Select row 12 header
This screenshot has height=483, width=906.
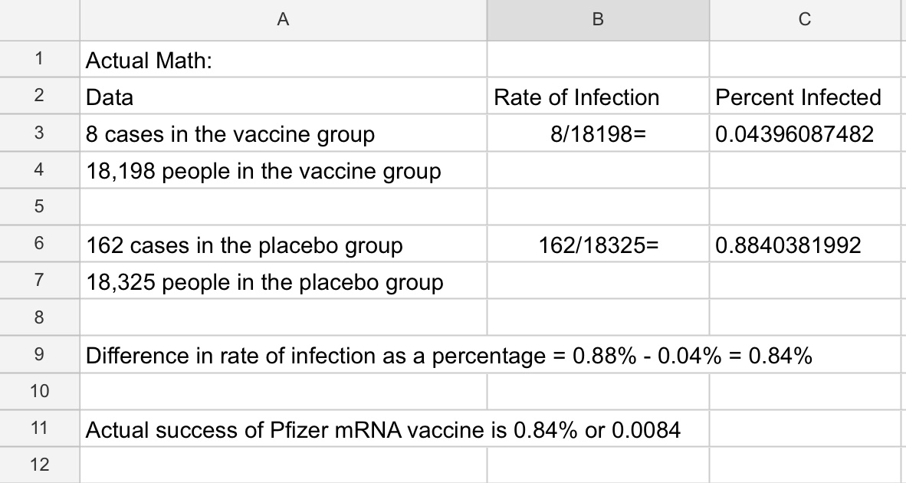[39, 464]
